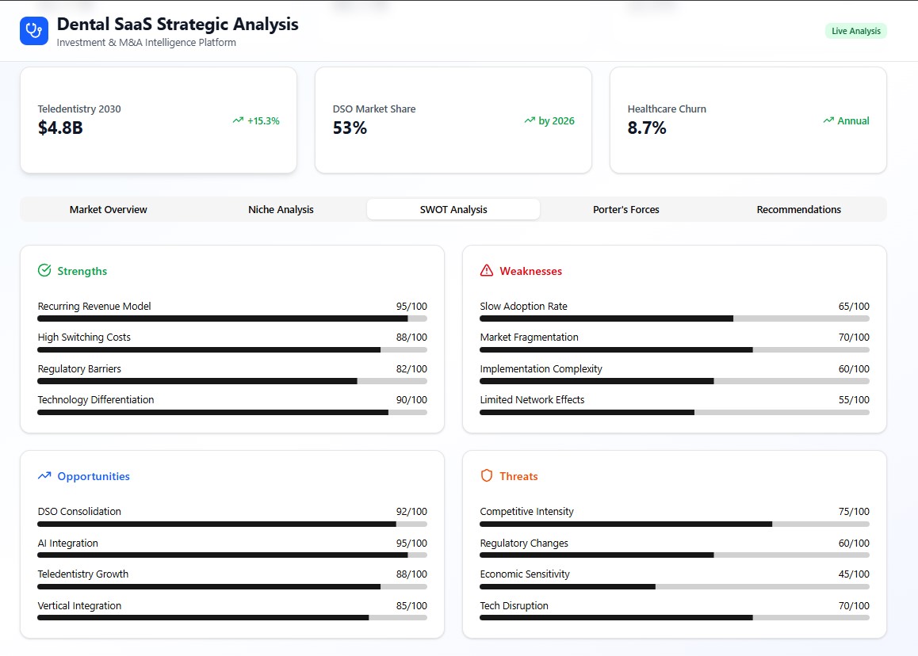Select the SWOT Analysis tab
This screenshot has height=656, width=918.
point(453,210)
